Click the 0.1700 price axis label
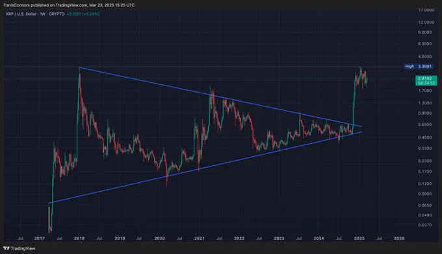The width and height of the screenshot is (442, 254). [426, 172]
